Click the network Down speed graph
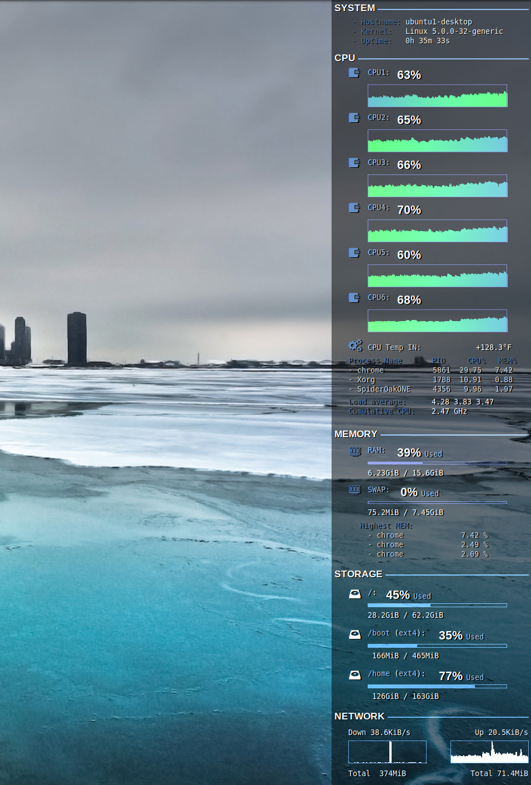 [387, 752]
